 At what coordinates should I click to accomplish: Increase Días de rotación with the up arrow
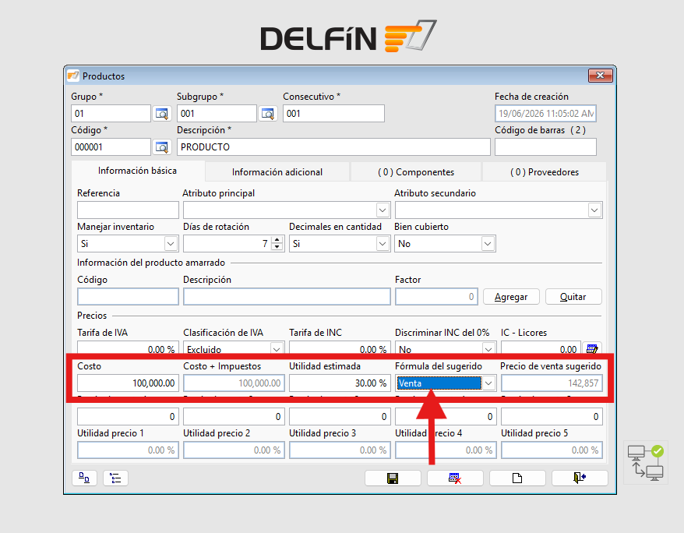point(277,240)
